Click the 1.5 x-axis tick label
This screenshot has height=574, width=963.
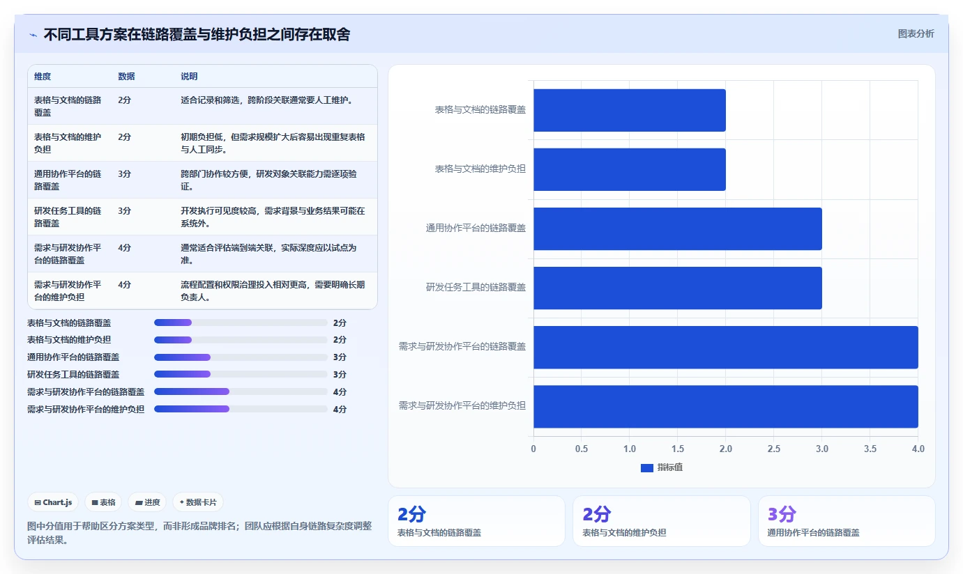tap(678, 449)
